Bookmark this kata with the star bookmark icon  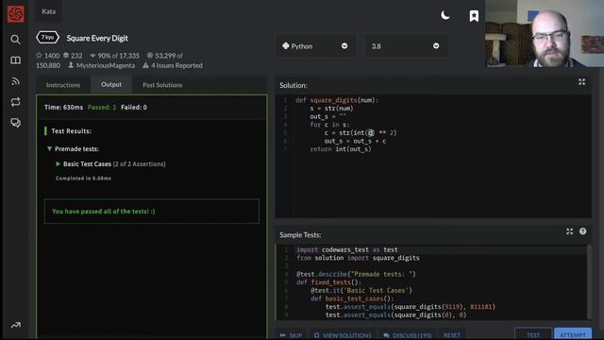tap(474, 16)
